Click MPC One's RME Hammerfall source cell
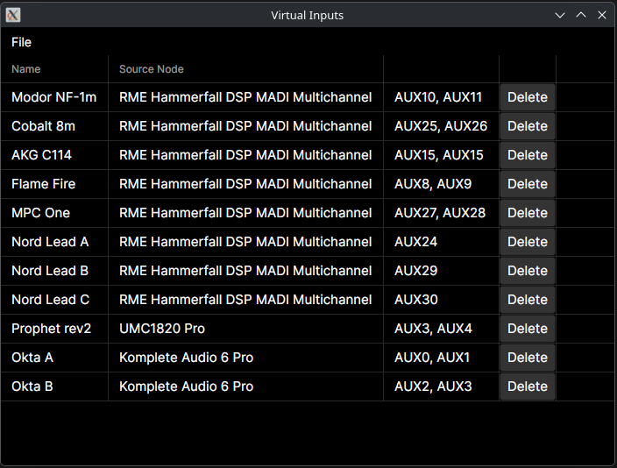 coord(245,213)
